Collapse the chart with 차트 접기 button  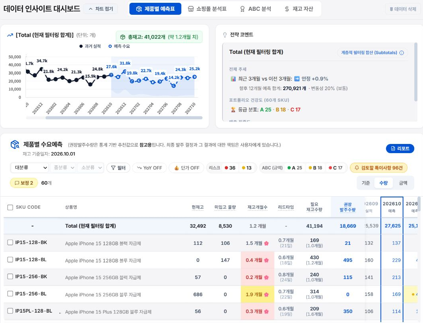tap(101, 9)
